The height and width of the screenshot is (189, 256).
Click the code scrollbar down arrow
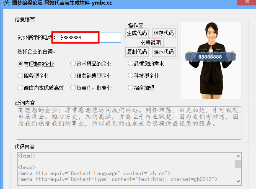(x=238, y=181)
